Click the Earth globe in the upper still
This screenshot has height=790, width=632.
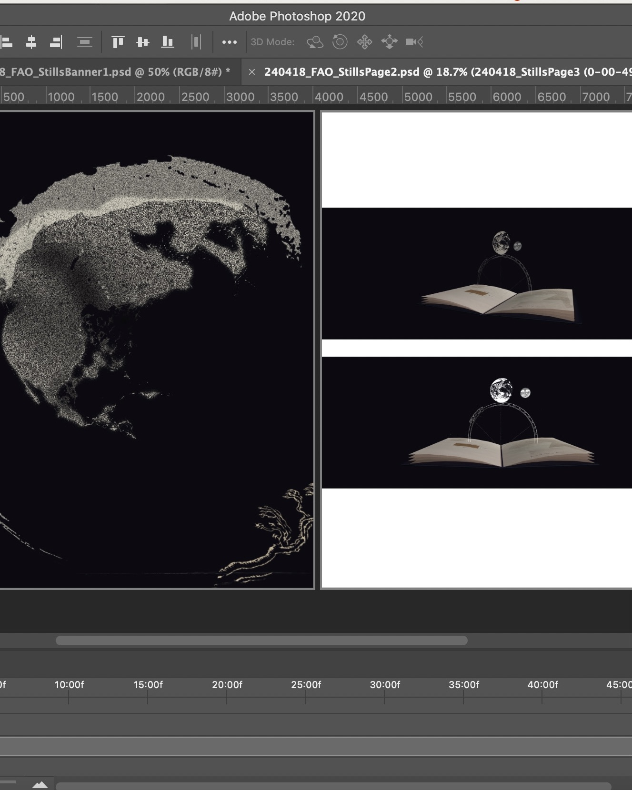click(x=501, y=243)
